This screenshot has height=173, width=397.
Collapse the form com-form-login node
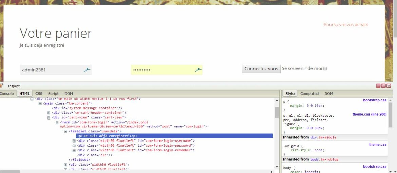[x=57, y=122]
